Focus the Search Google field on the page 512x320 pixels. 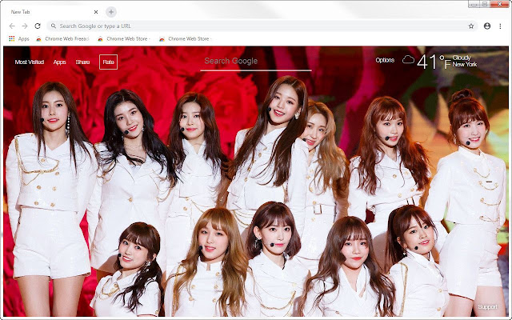tap(256, 62)
